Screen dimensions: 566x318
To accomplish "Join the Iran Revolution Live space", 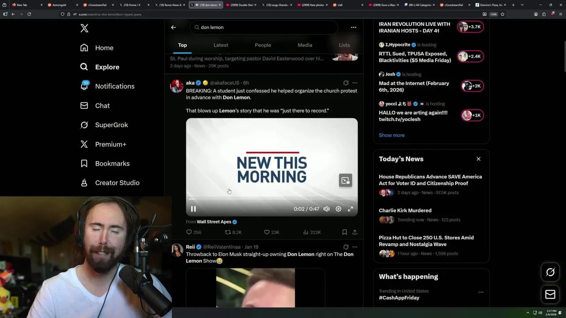I will 470,27.
